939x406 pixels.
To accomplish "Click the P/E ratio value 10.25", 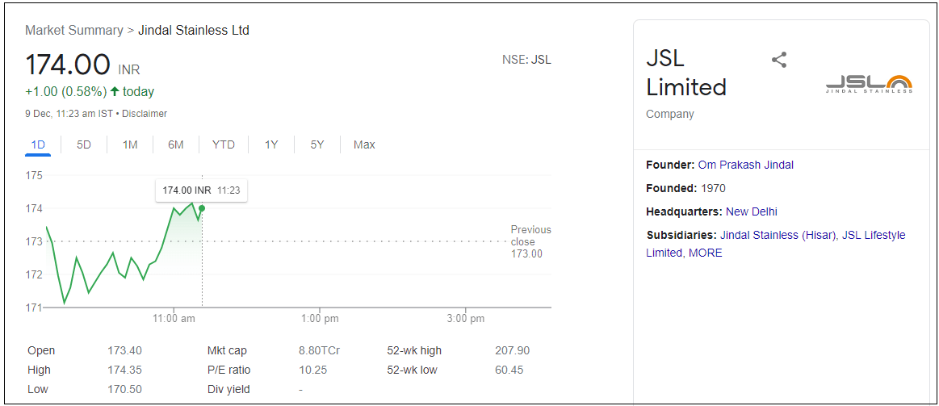I will pos(312,370).
